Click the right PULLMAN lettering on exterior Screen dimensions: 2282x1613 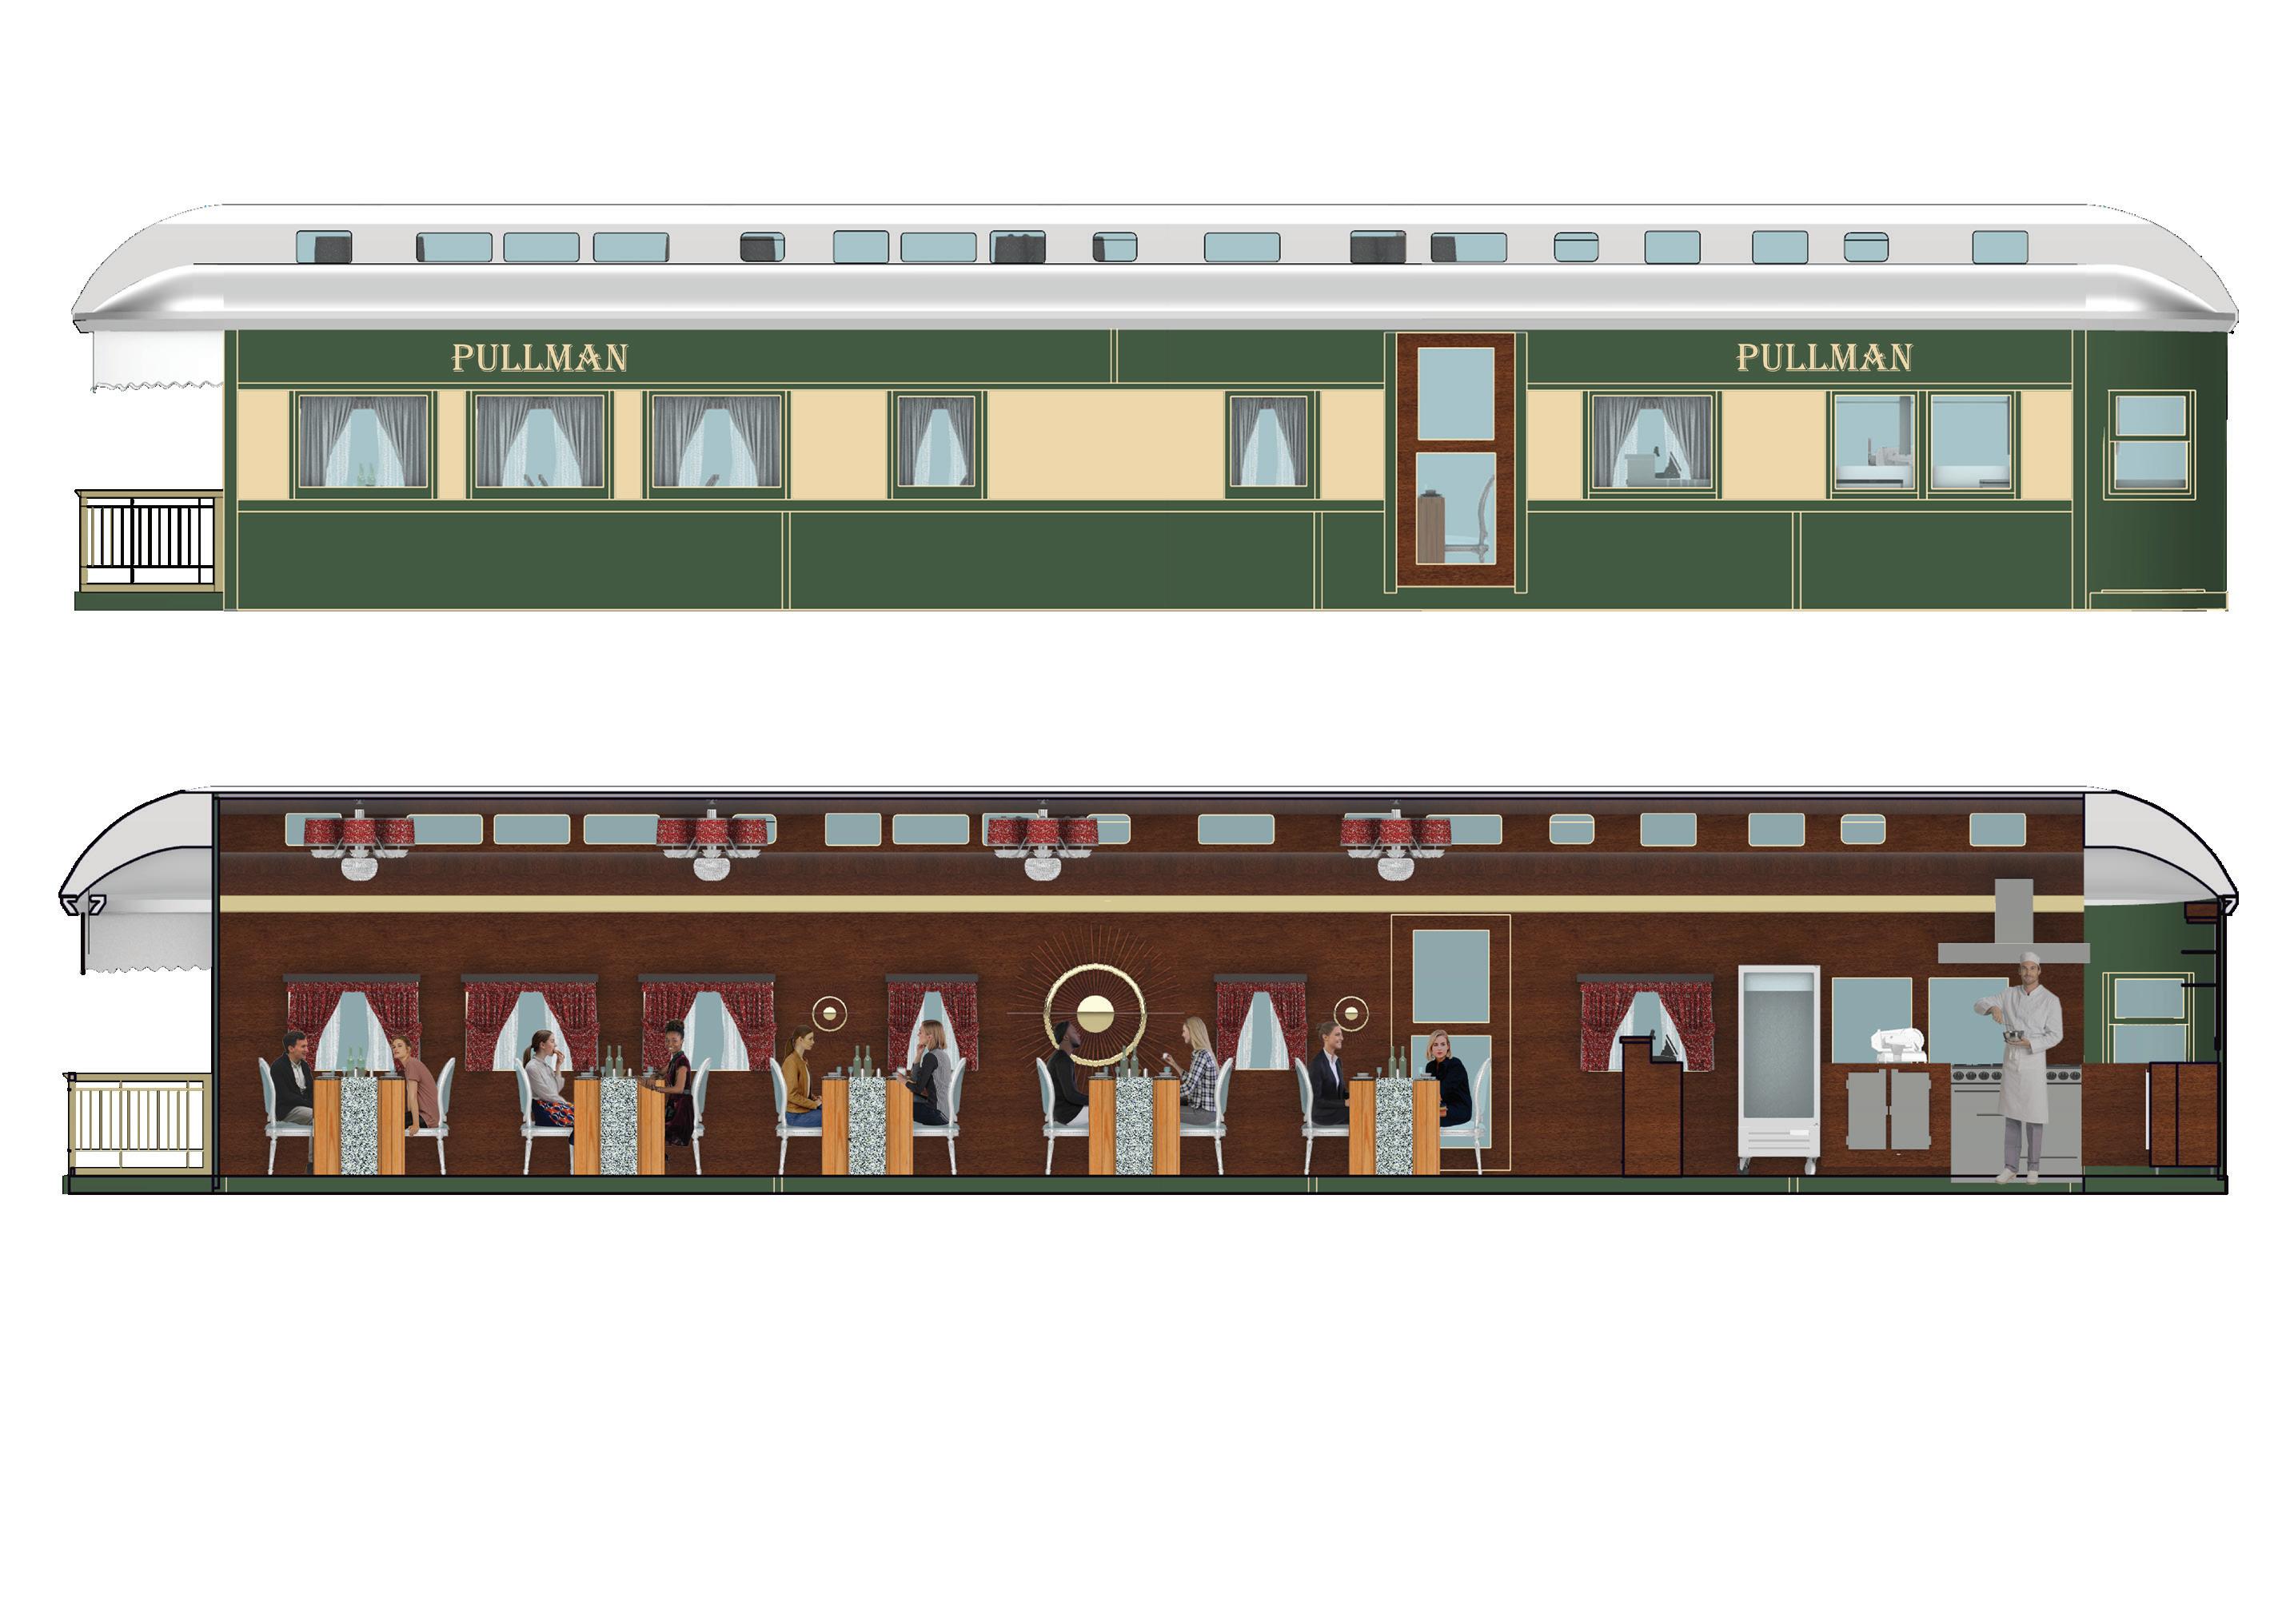tap(1823, 358)
